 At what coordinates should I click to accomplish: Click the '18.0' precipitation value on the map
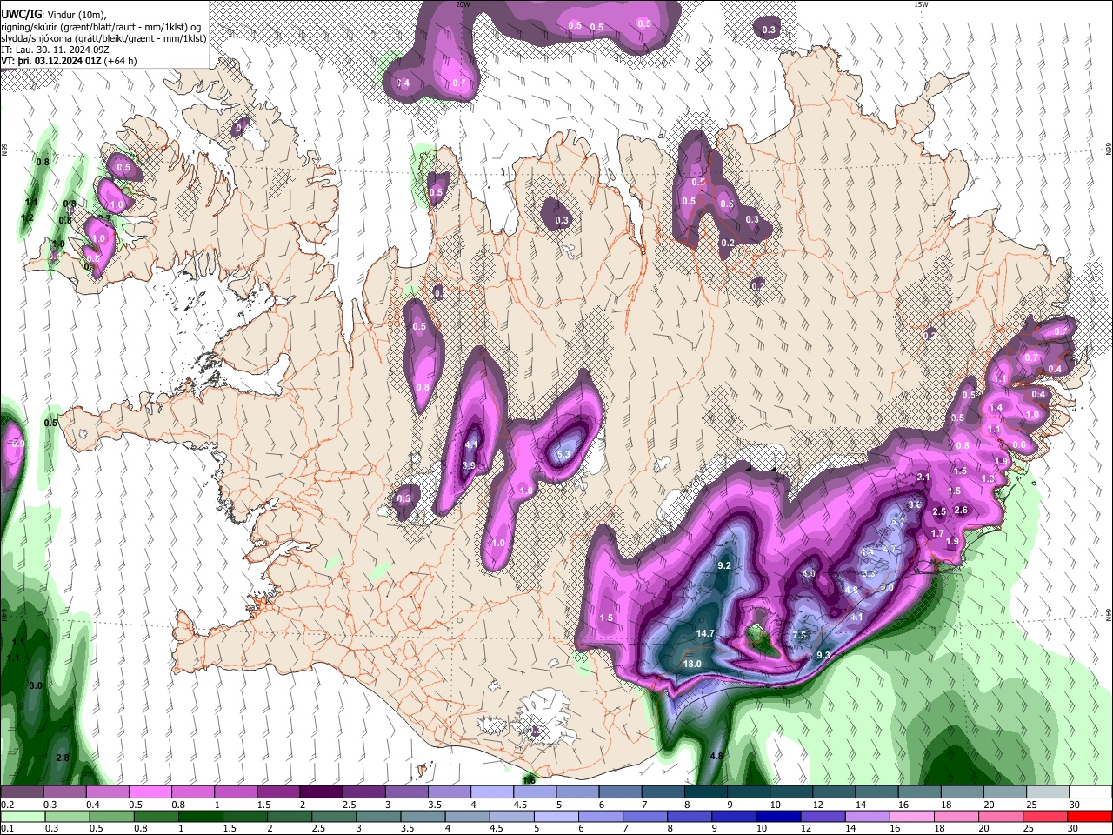[x=692, y=665]
